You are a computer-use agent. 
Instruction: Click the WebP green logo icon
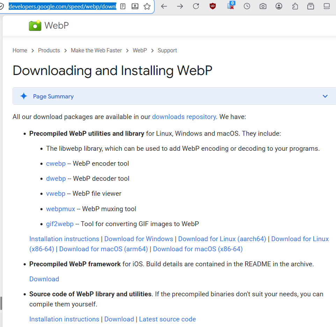(35, 25)
